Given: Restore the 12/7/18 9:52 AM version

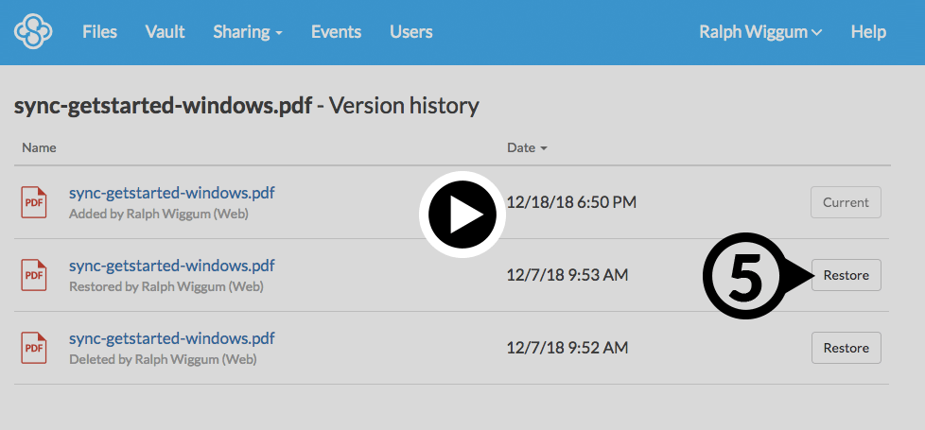Looking at the screenshot, I should (846, 348).
